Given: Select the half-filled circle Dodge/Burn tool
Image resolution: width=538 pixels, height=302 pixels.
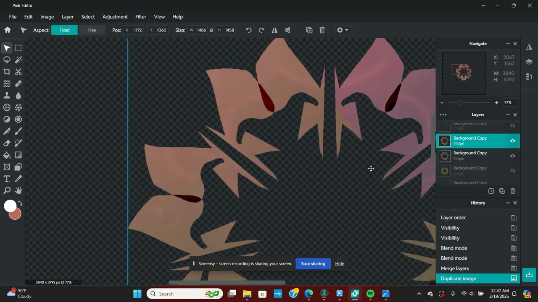Looking at the screenshot, I should tap(7, 120).
